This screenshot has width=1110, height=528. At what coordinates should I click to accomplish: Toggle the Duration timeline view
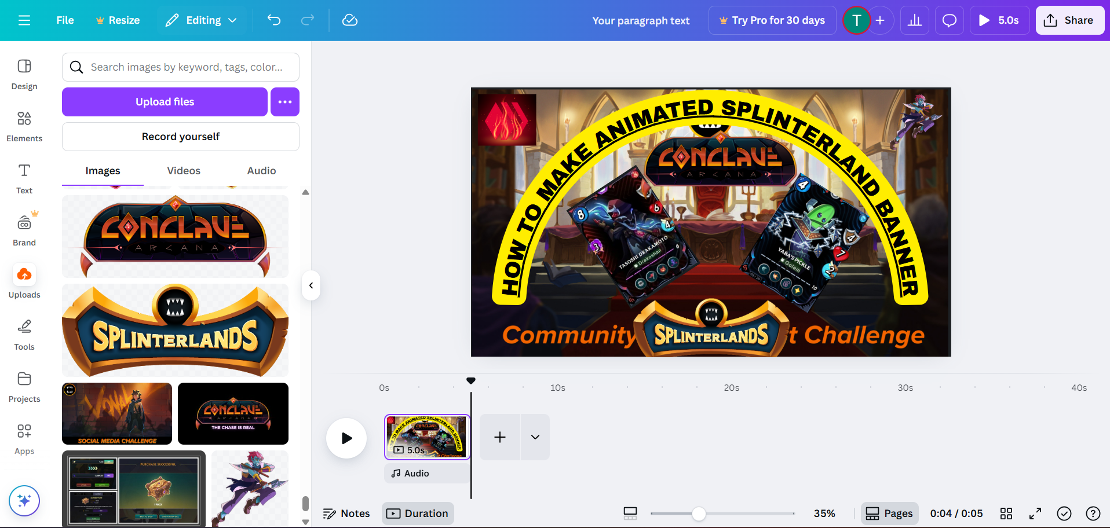418,514
